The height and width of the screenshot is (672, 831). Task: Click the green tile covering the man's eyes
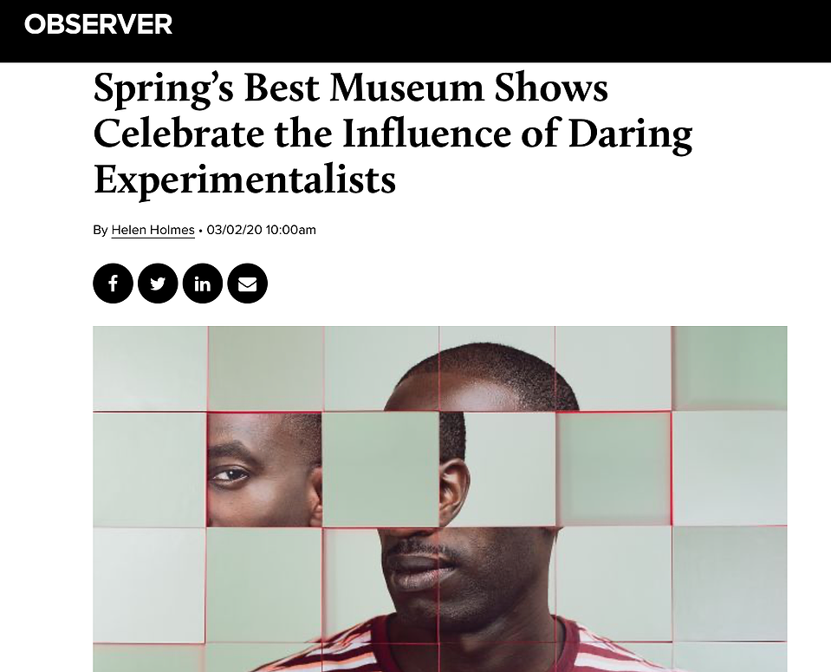(380, 470)
